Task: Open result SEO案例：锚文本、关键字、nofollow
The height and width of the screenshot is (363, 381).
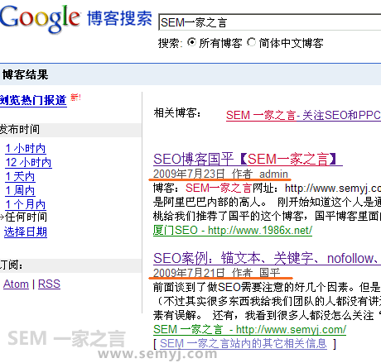Action: (267, 258)
